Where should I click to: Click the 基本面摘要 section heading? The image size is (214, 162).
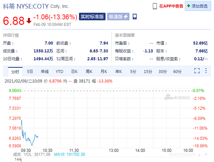click(x=125, y=35)
